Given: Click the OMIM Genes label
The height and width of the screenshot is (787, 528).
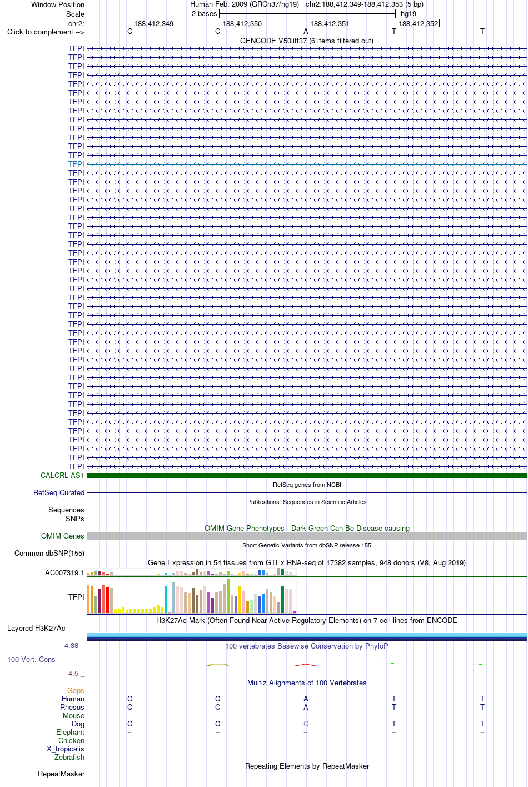Looking at the screenshot, I should click(x=63, y=536).
